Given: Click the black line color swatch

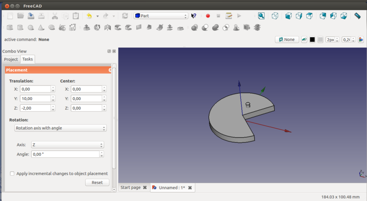Looking at the screenshot, I should (x=312, y=40).
